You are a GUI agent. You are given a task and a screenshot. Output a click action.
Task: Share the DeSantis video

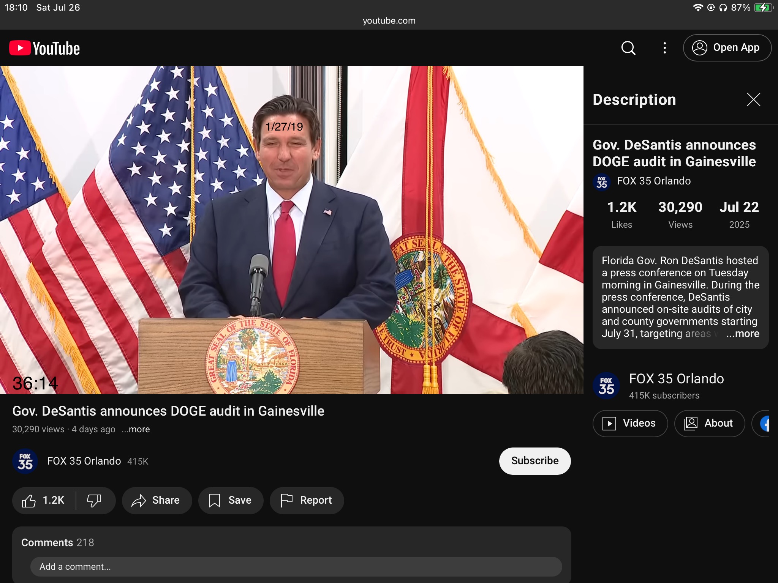157,500
